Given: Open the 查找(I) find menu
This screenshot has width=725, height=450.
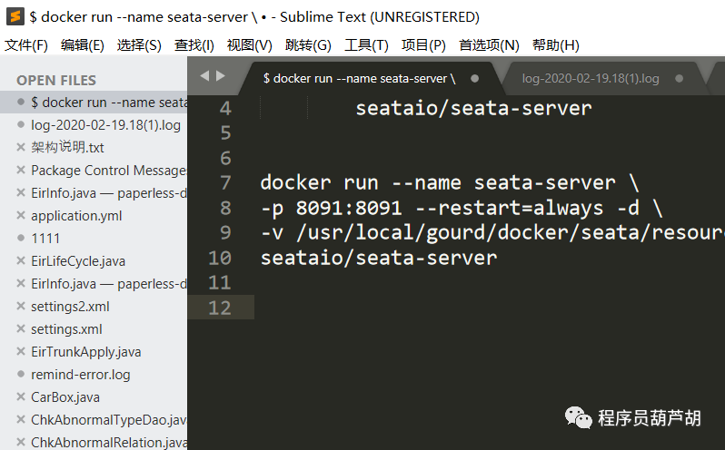Looking at the screenshot, I should point(194,45).
